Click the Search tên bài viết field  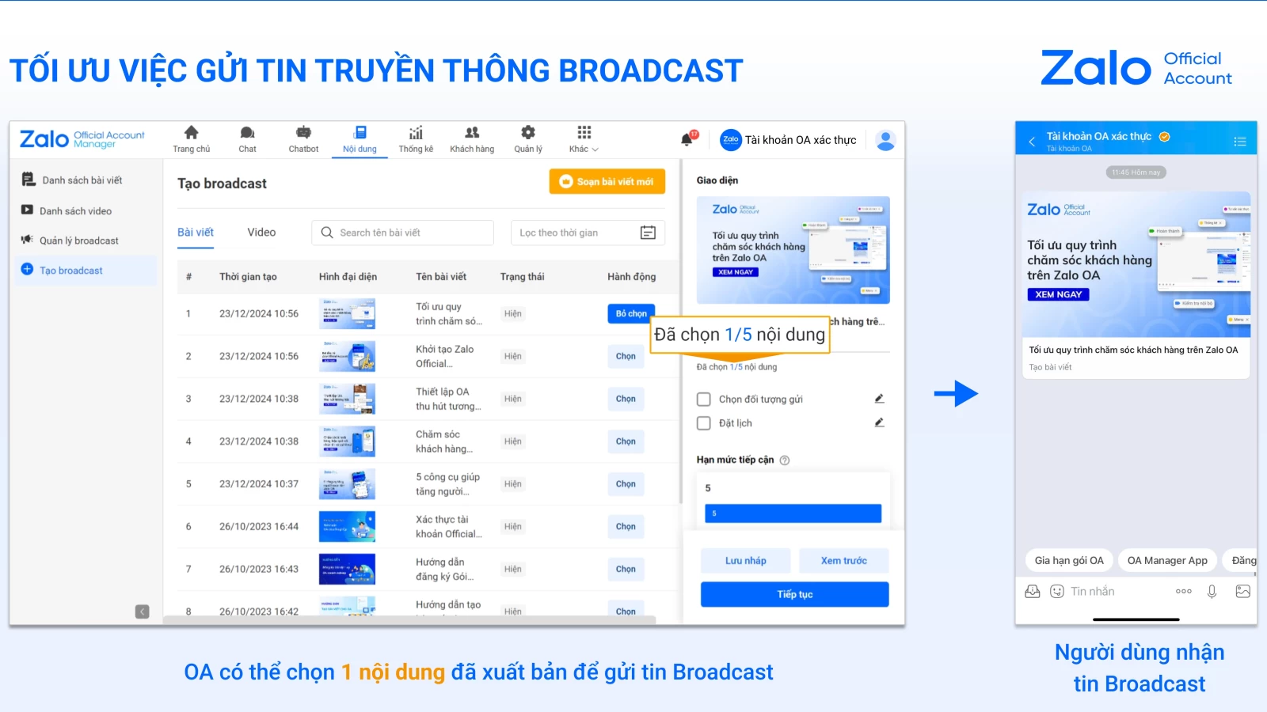coord(402,233)
